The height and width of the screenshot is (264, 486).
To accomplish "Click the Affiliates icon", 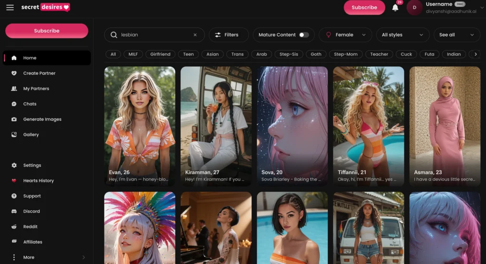I will pyautogui.click(x=14, y=241).
